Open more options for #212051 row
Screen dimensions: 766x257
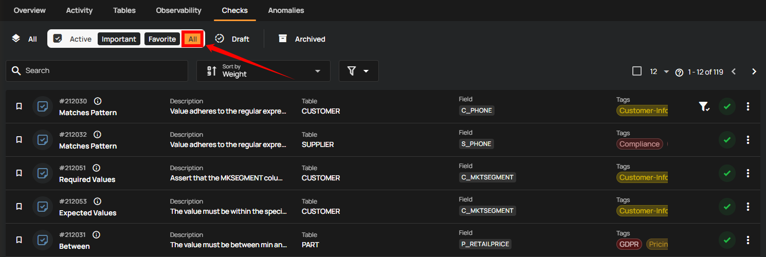[x=748, y=173]
